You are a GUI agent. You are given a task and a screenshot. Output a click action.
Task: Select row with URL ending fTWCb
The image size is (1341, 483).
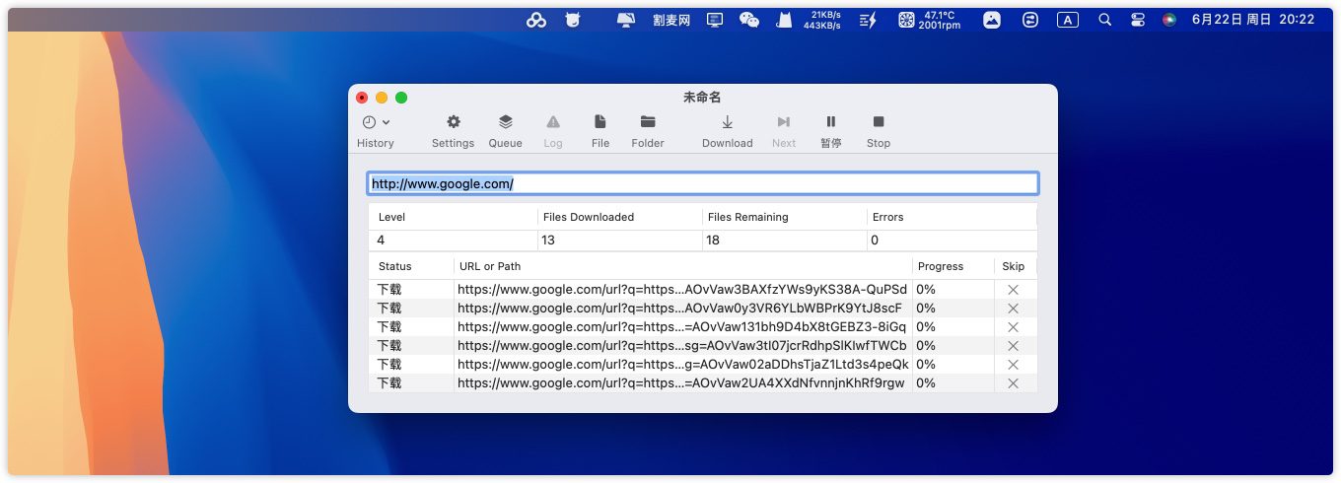tap(702, 346)
